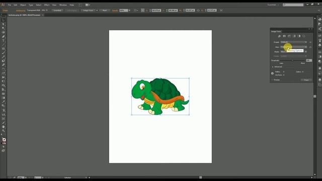The height and width of the screenshot is (181, 322).
Task: Click the eye icon beside View dropdown
Action: [310, 47]
